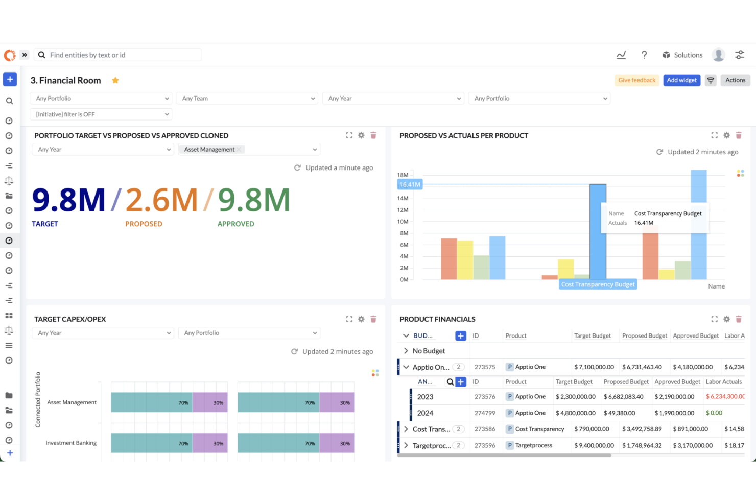Open the Any Year dropdown beside Any Team

tap(393, 99)
